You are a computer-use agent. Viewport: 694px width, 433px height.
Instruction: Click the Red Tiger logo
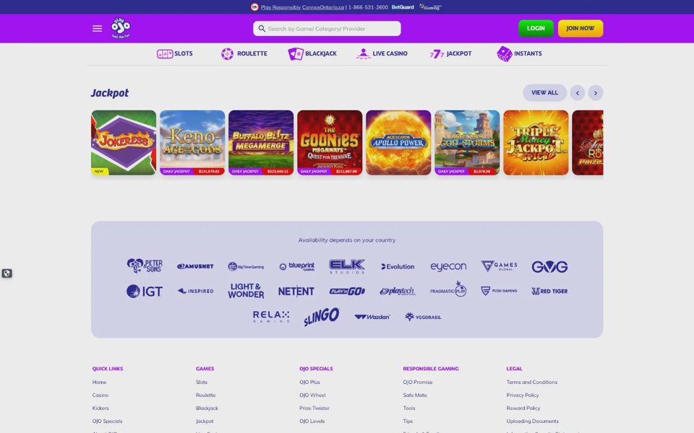pyautogui.click(x=549, y=291)
